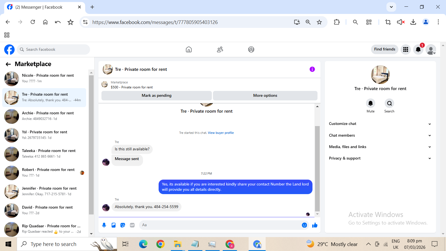Open Jennifer's Private room for rent conversation

coord(44,192)
